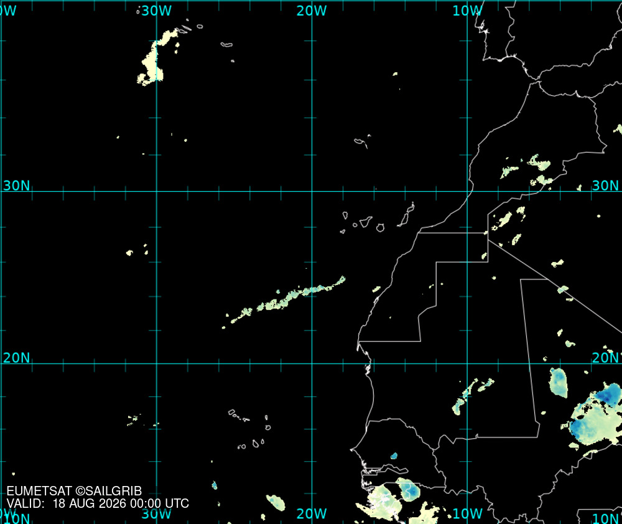
Task: Click the 30N latitude label on the left side
Action: pos(16,185)
